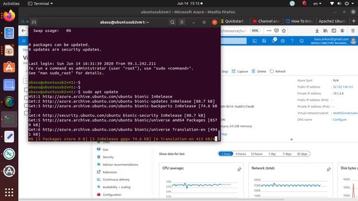Open the Screenshot tool in dock
Viewport: 358px width, 201px height.
(x=9, y=85)
